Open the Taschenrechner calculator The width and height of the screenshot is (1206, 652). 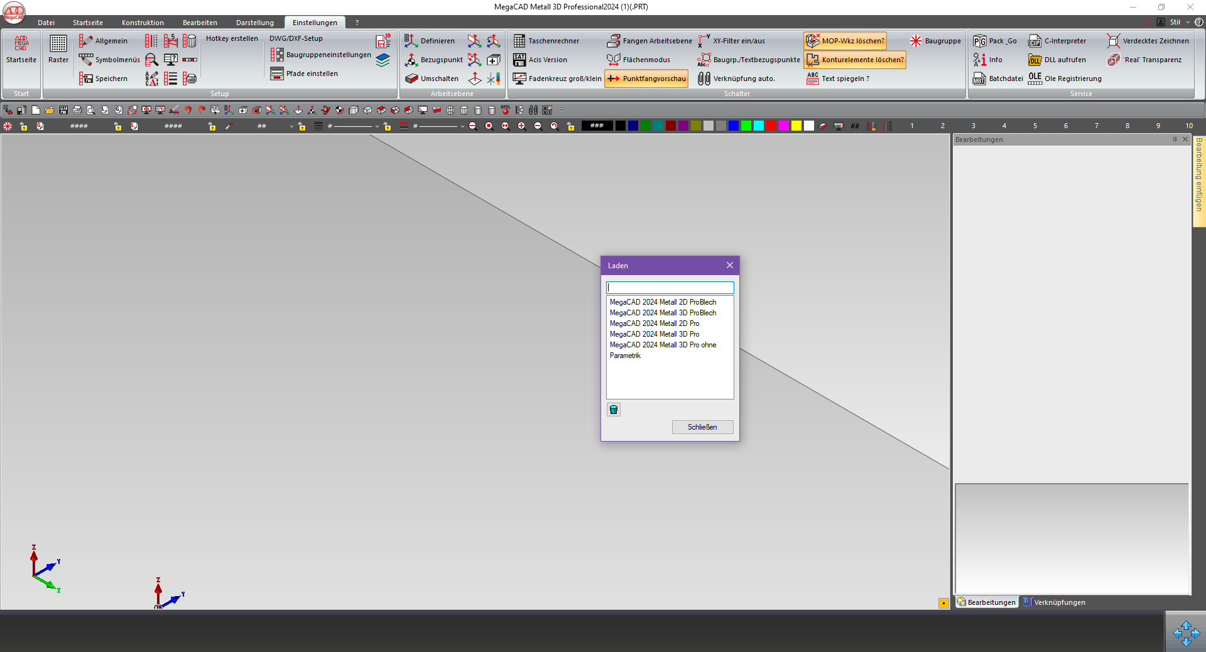pos(546,41)
